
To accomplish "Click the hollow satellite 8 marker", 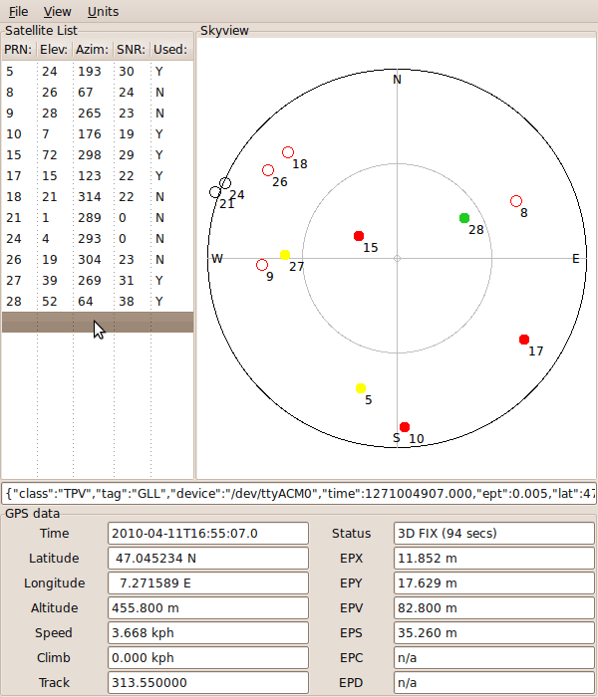I will (516, 201).
